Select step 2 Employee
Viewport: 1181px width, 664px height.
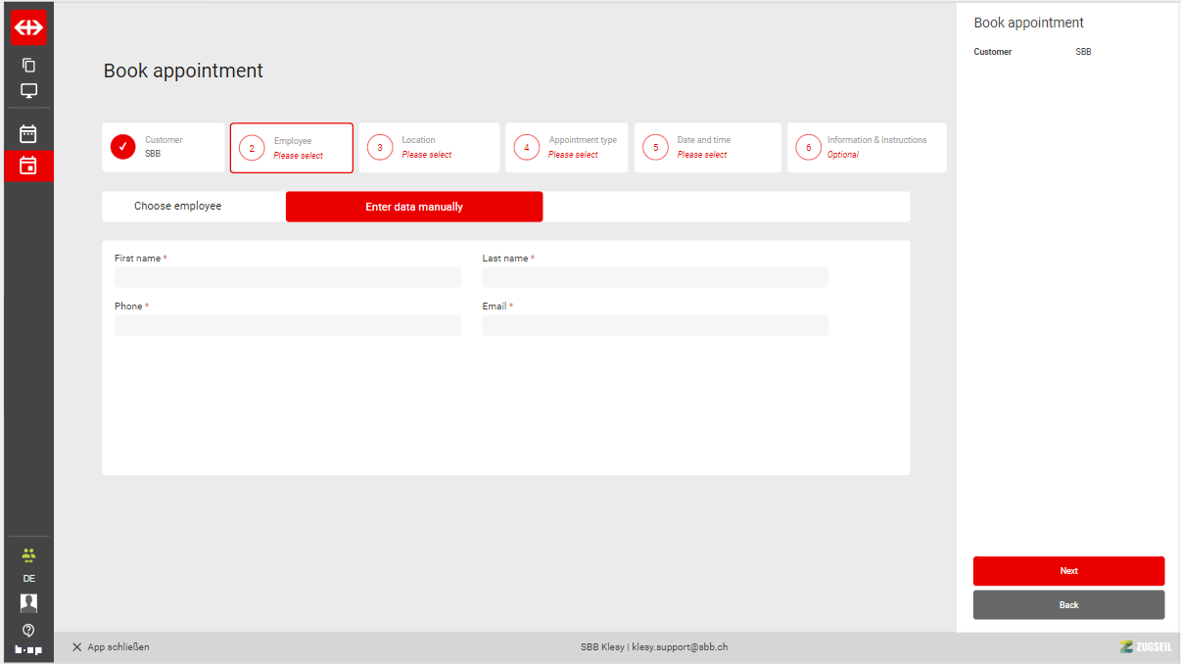point(292,148)
